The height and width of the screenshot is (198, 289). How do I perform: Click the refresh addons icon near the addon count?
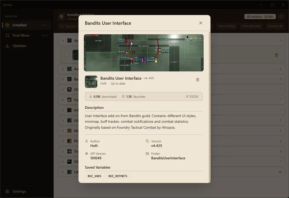(x=282, y=16)
